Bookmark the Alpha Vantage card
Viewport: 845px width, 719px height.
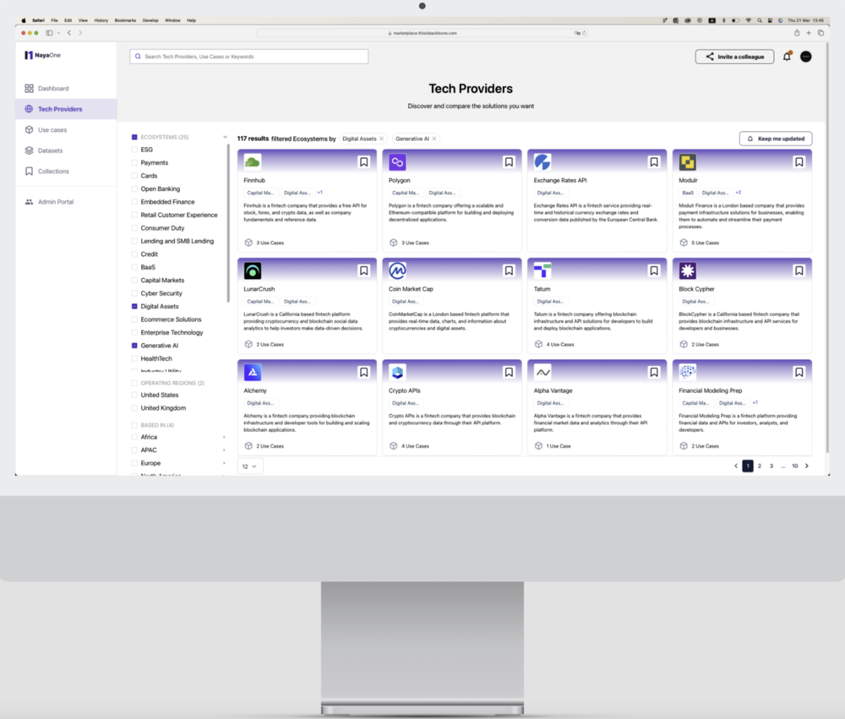tap(654, 373)
